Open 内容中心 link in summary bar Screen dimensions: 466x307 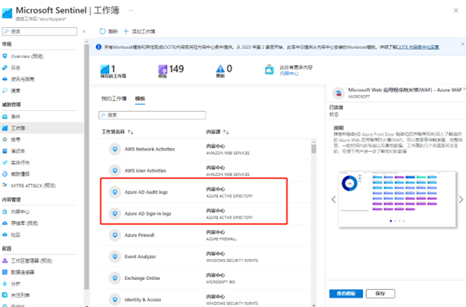click(x=289, y=74)
